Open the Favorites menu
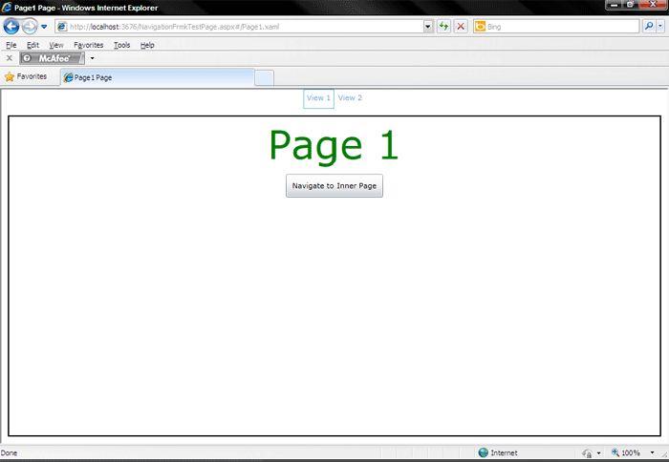This screenshot has height=462, width=669. click(x=88, y=45)
